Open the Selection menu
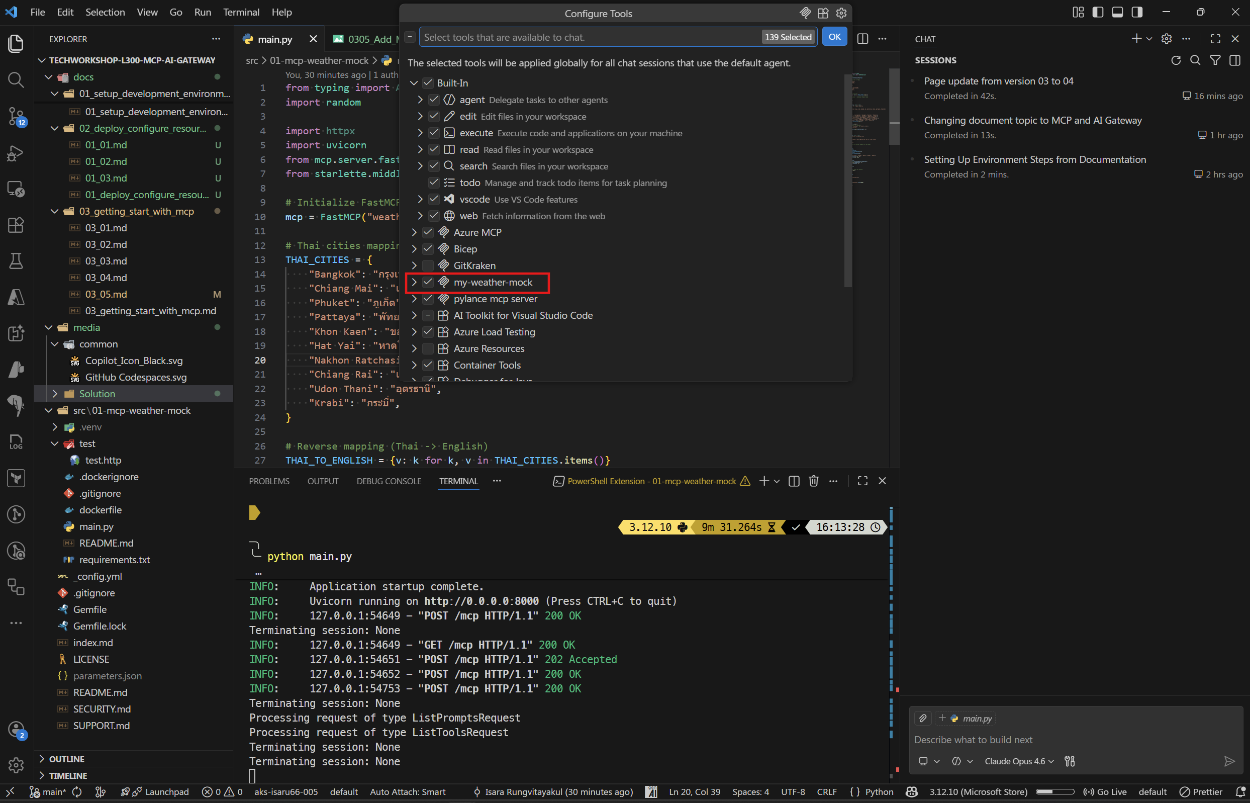The height and width of the screenshot is (803, 1250). 105,12
